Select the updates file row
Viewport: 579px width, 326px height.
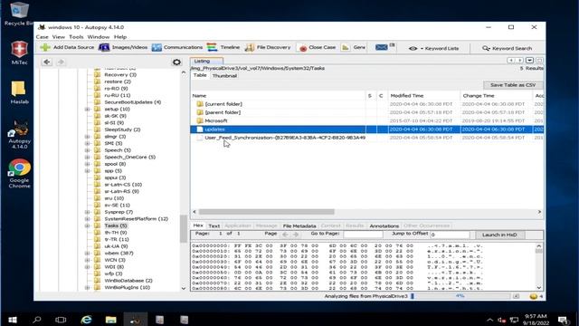366,129
